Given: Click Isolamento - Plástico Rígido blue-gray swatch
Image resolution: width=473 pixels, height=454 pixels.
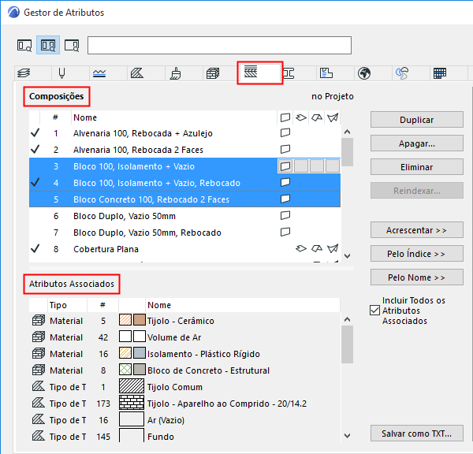Looking at the screenshot, I should tap(139, 353).
